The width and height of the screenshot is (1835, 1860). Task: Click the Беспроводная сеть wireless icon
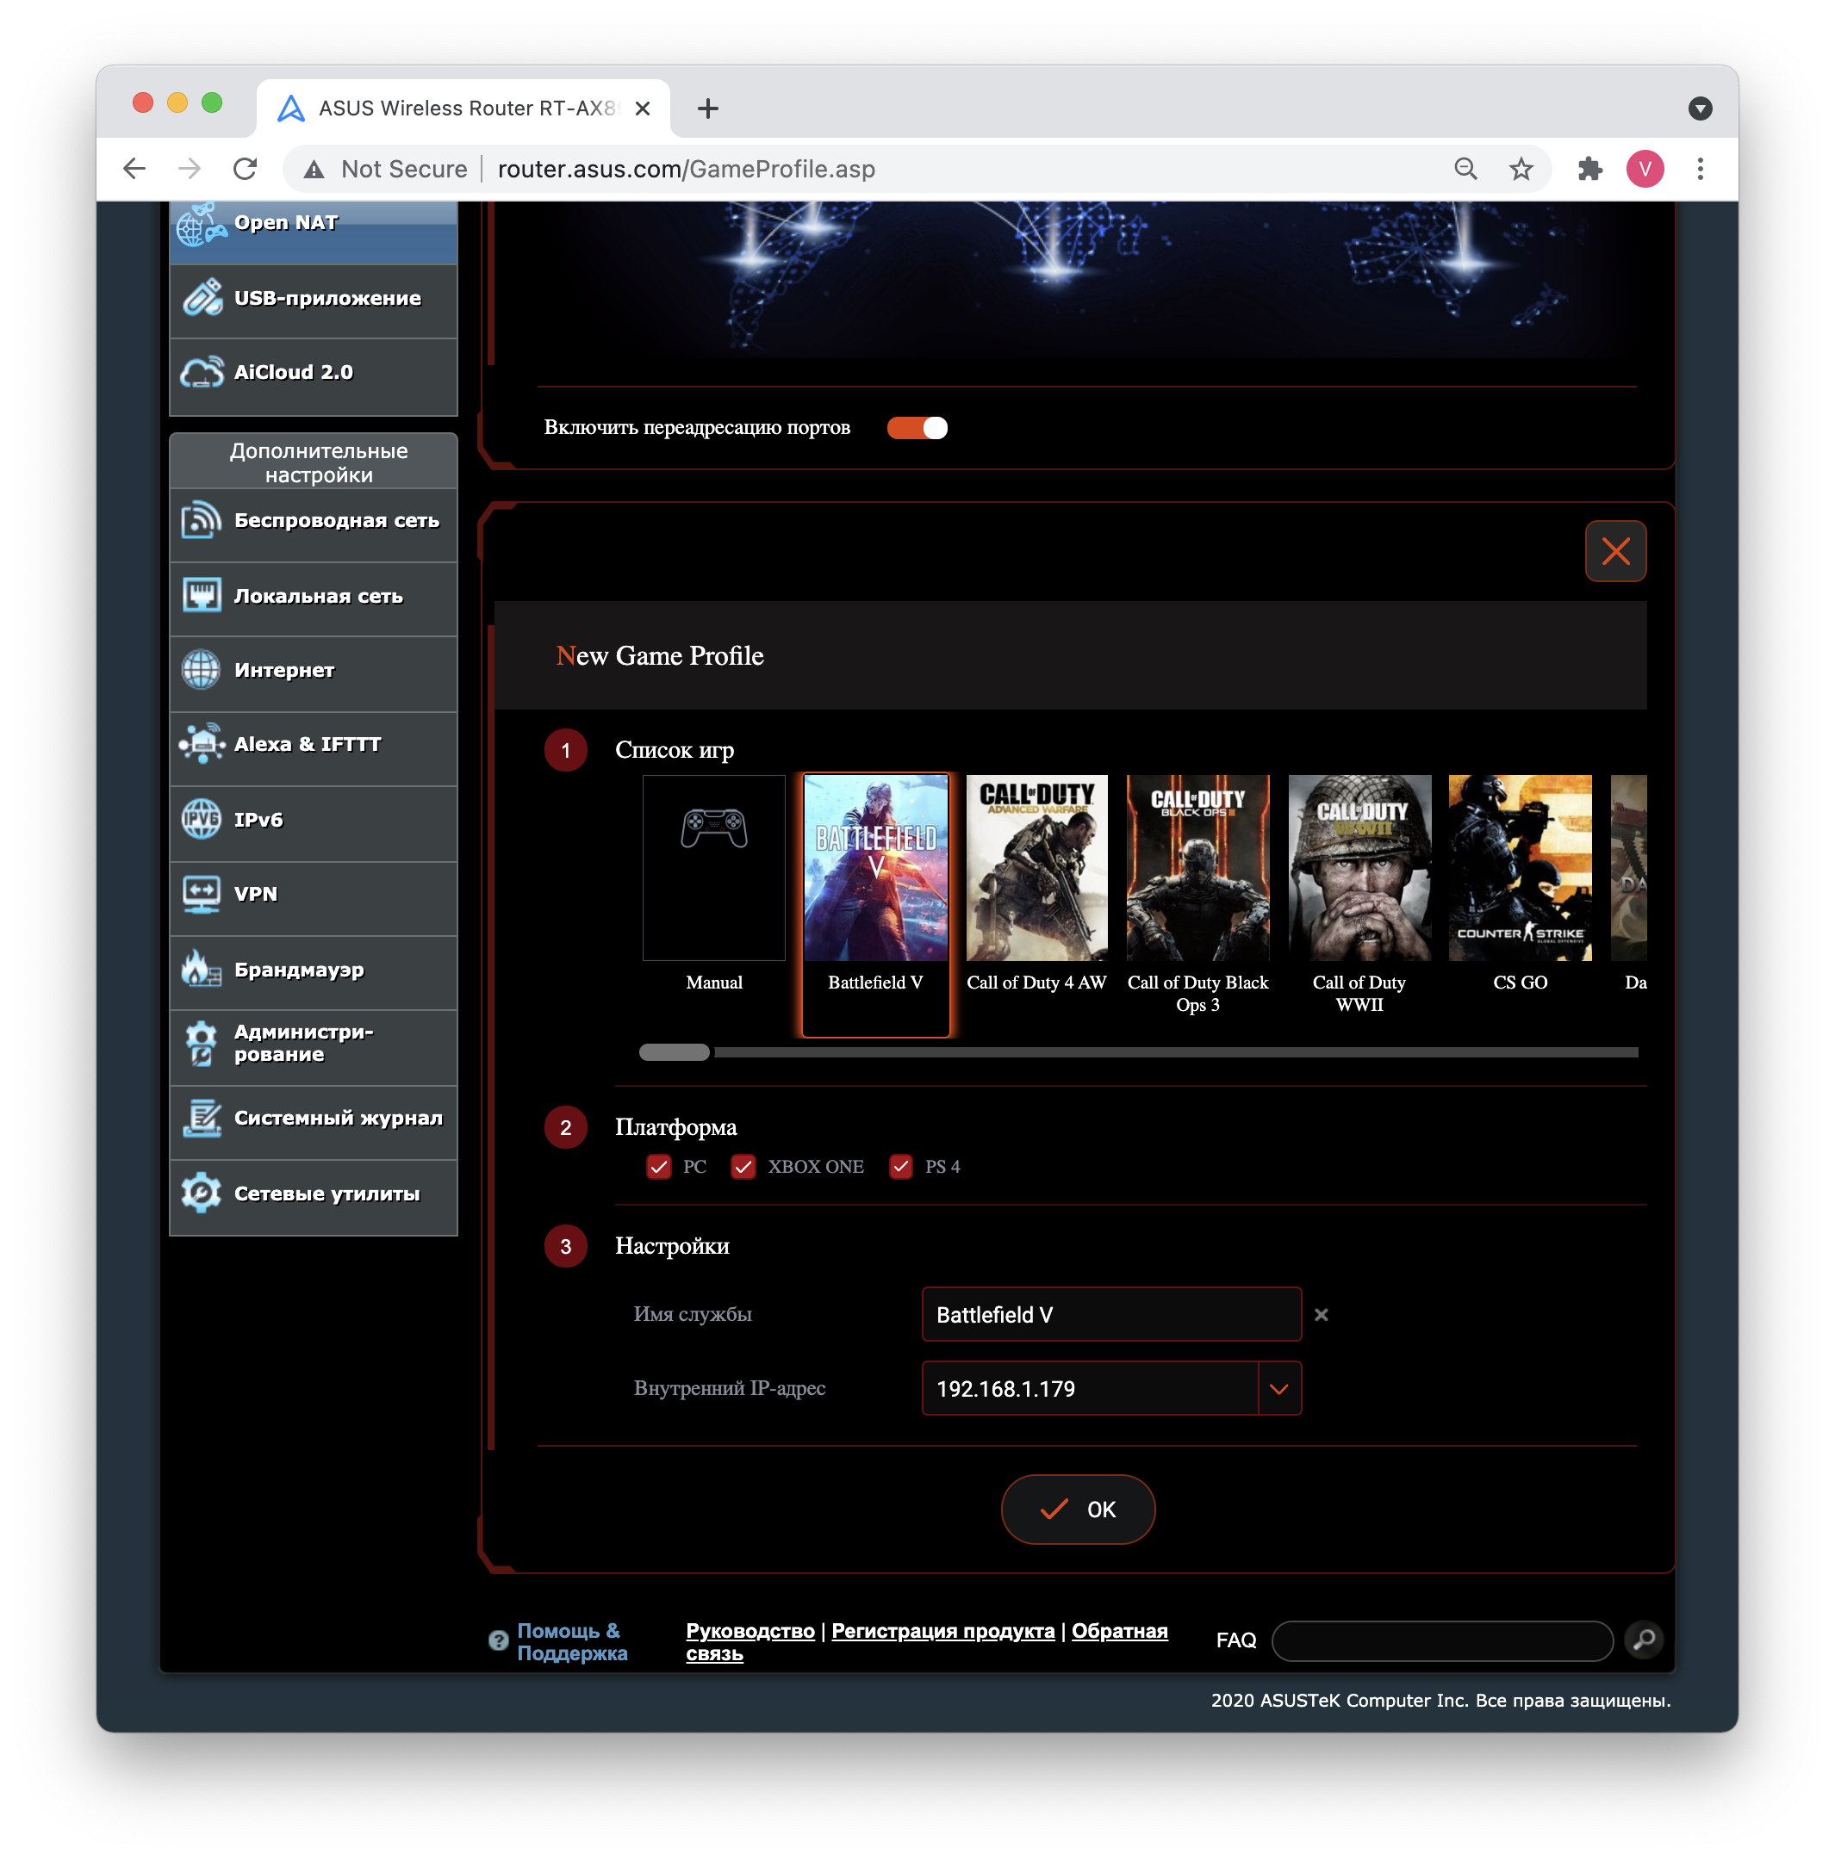[x=202, y=521]
